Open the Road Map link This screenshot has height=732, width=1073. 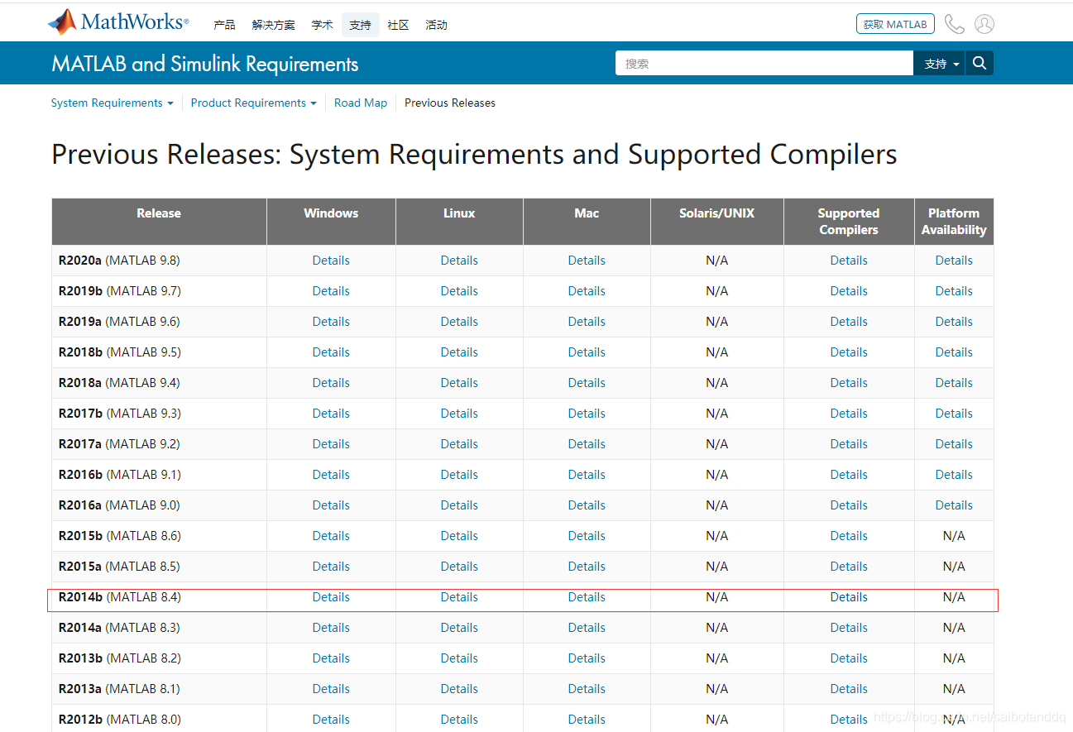tap(361, 103)
